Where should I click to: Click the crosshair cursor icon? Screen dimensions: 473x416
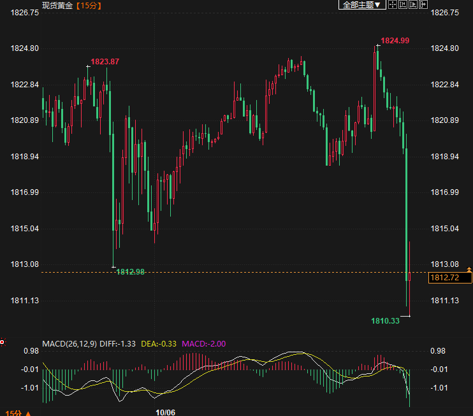[393, 5]
